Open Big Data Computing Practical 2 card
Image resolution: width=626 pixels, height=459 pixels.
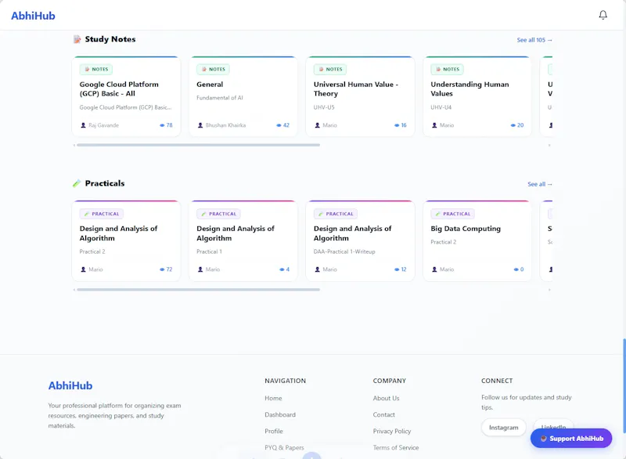[477, 241]
